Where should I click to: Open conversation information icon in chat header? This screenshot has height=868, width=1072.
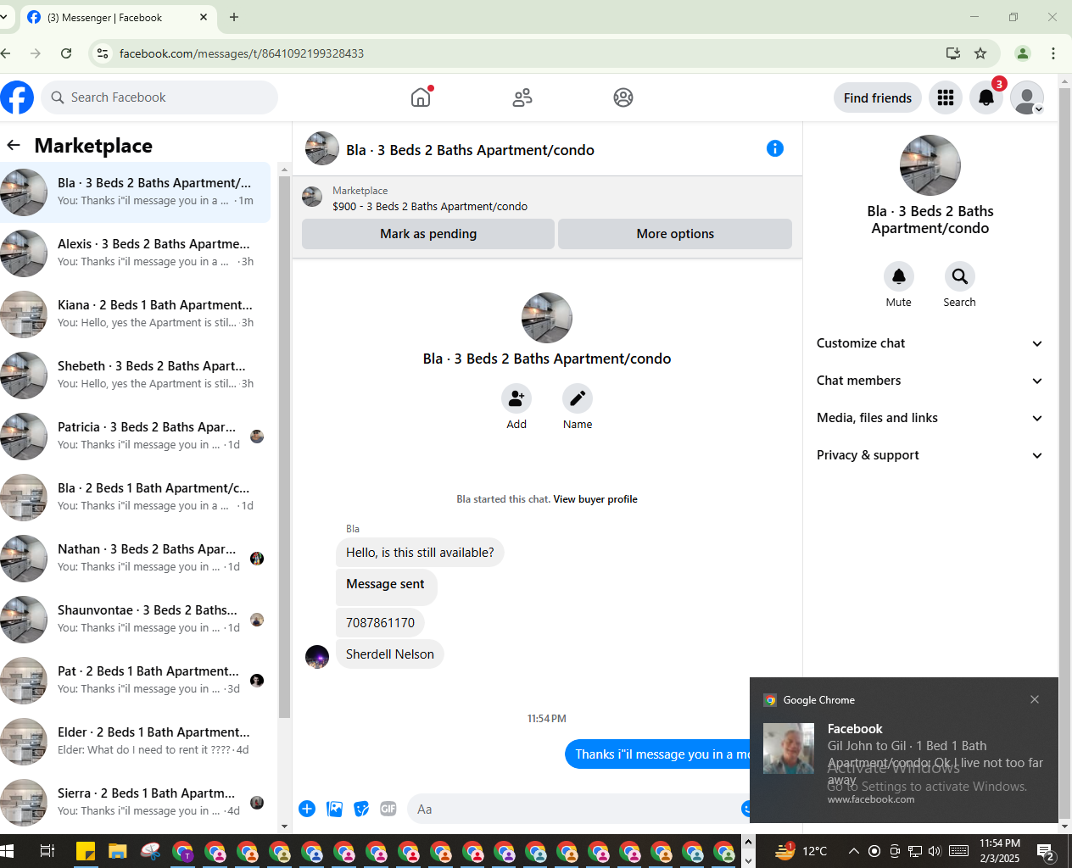click(775, 148)
